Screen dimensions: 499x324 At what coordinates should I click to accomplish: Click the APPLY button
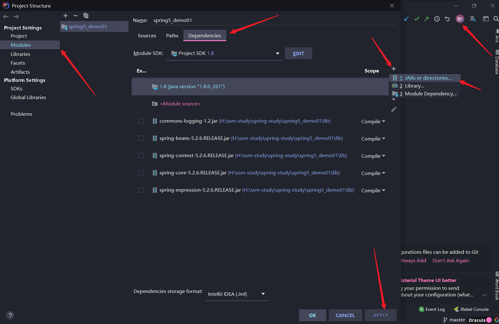coord(381,315)
